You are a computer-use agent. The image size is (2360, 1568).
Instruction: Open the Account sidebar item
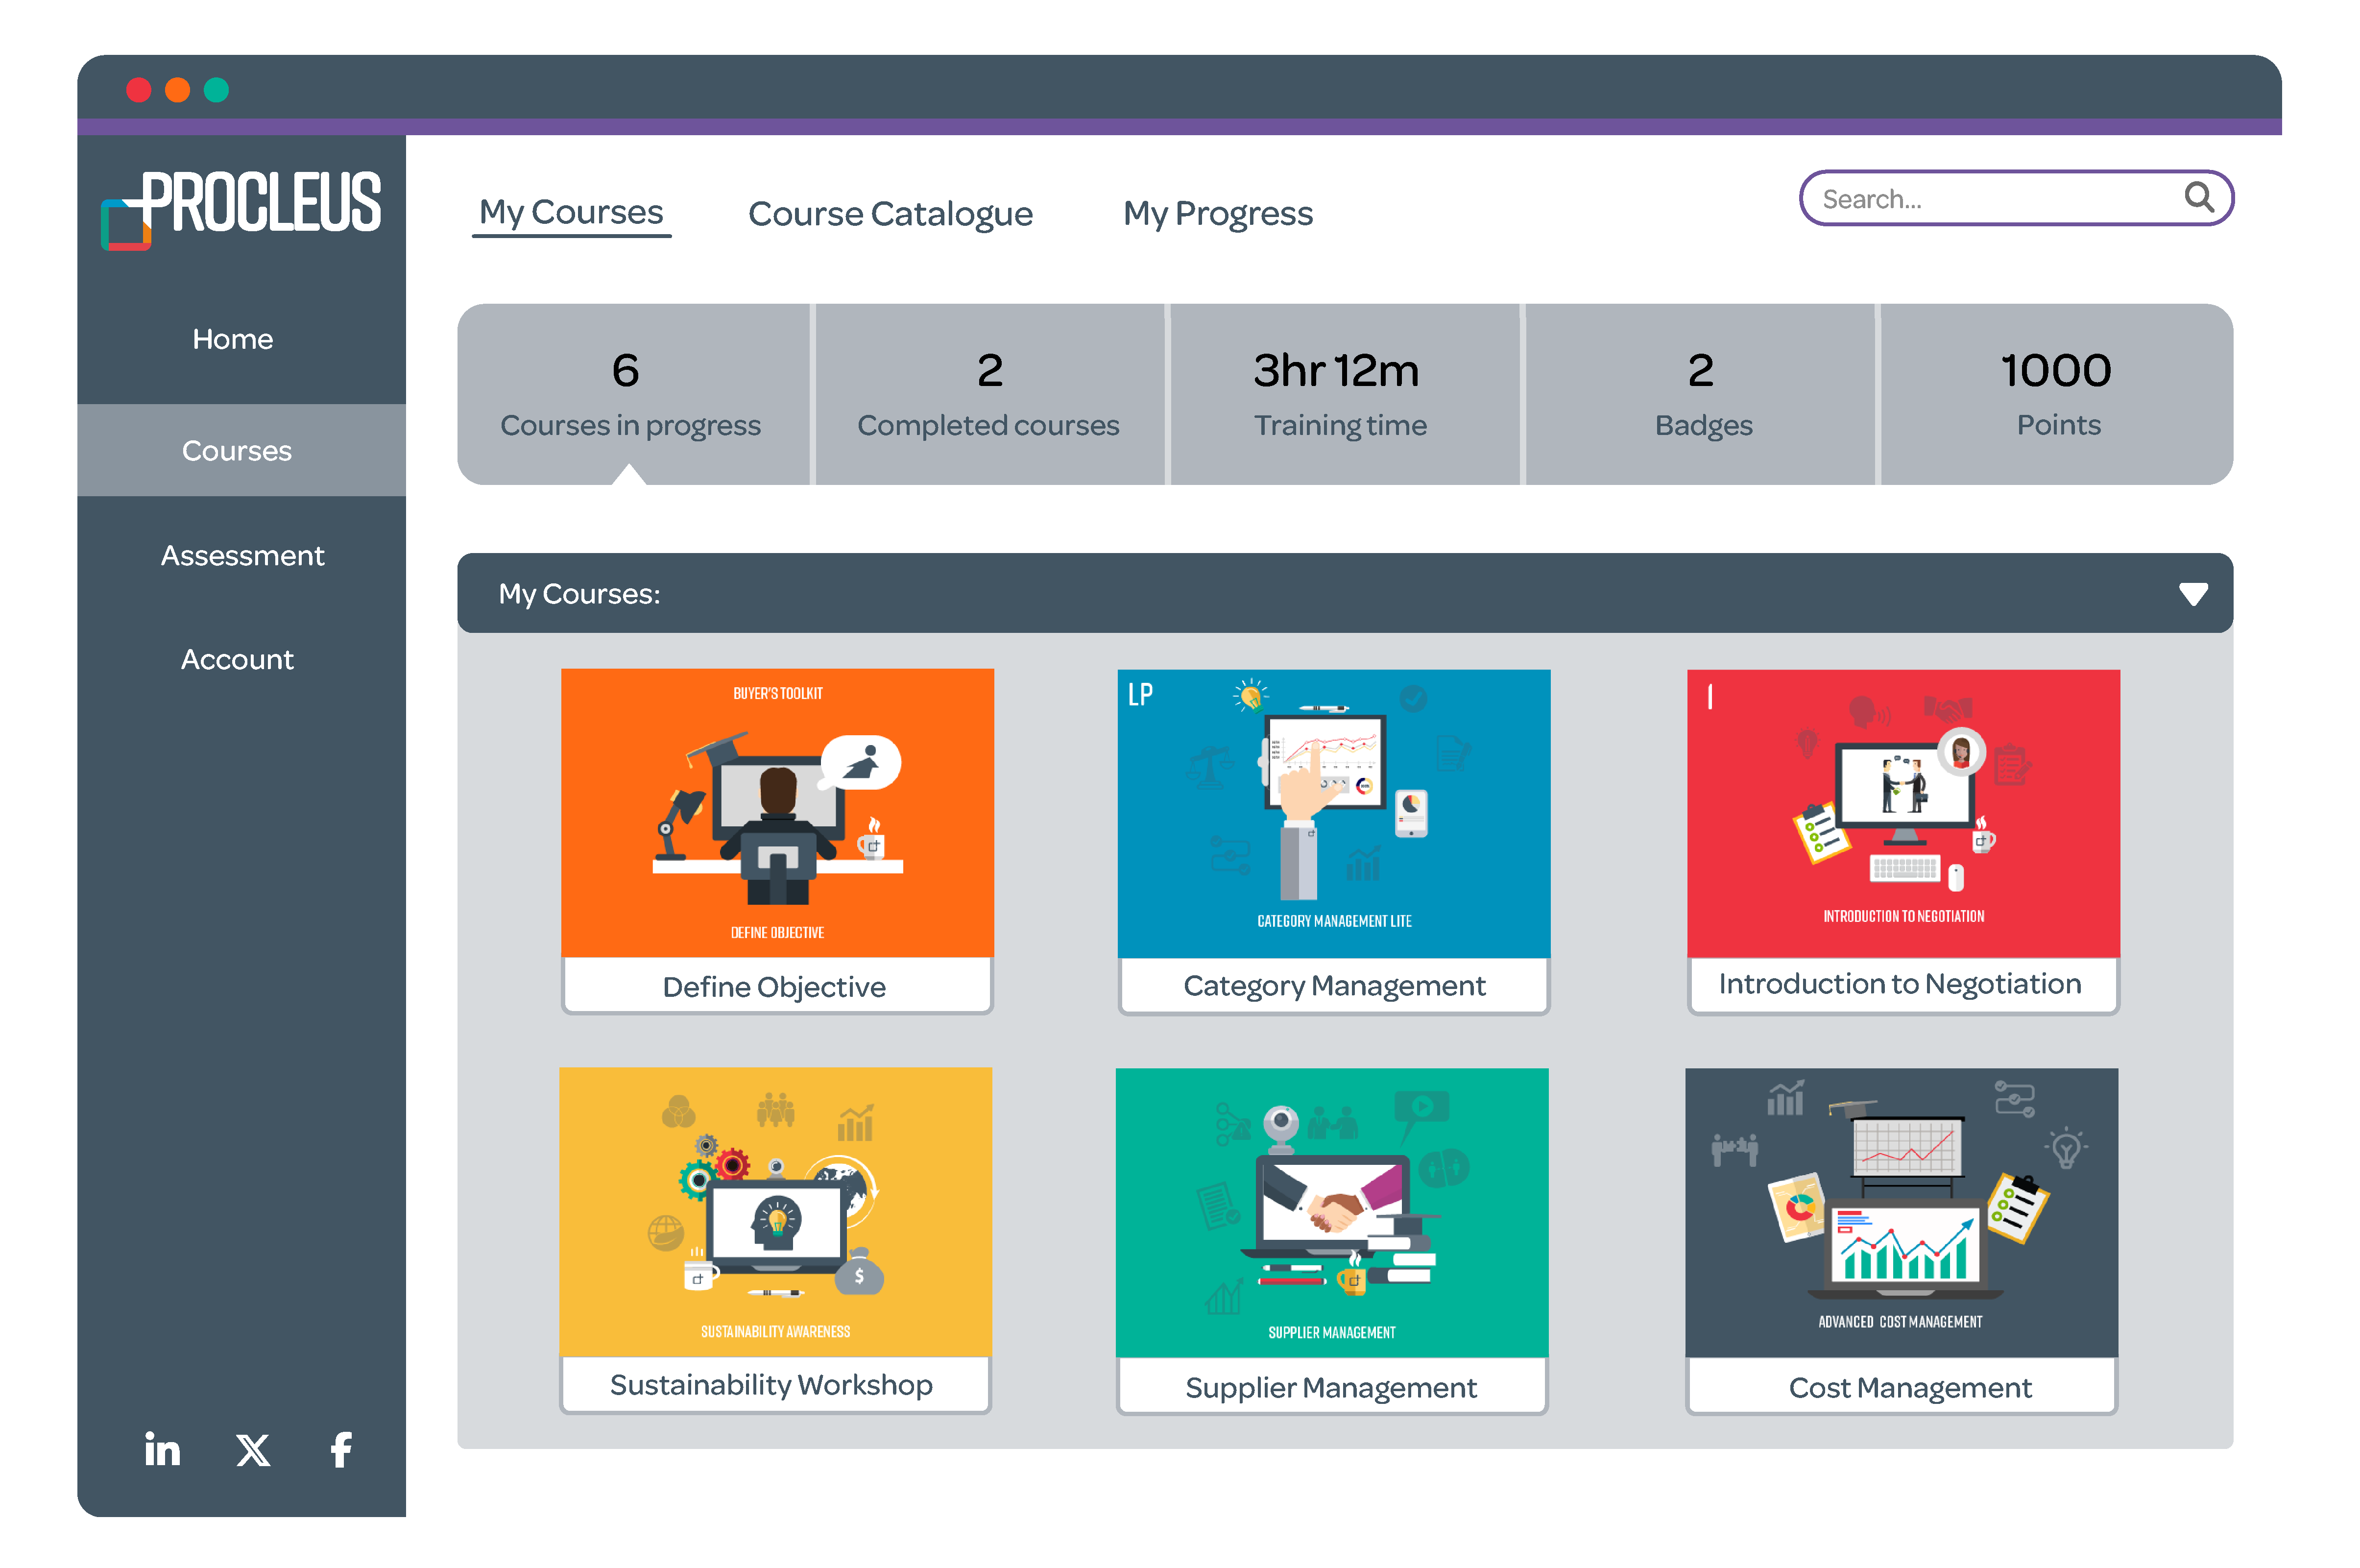tap(237, 659)
